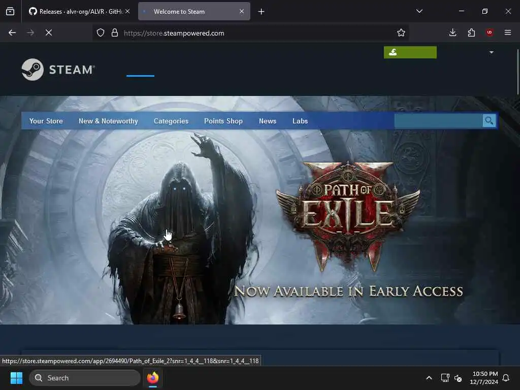Open the dropdown arrow beside the green button
Image resolution: width=520 pixels, height=390 pixels.
[x=491, y=52]
